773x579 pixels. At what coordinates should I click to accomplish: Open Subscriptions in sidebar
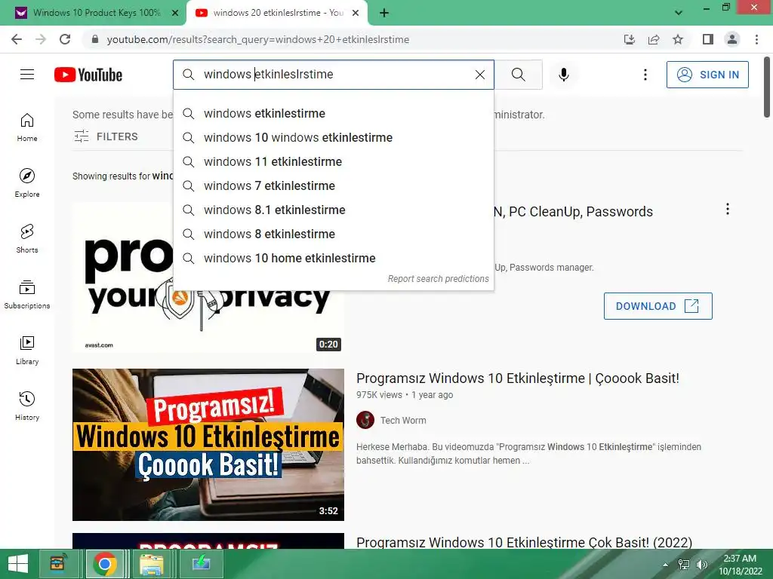pos(27,294)
